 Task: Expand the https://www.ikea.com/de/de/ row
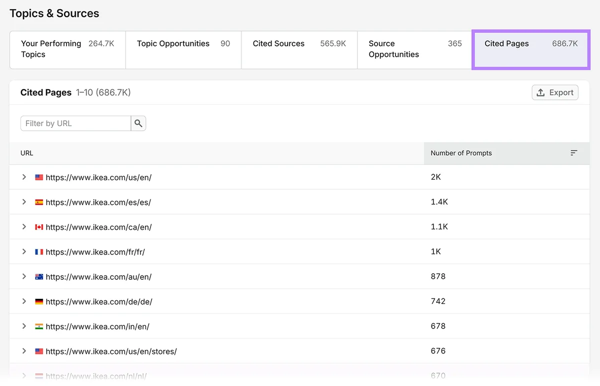point(24,301)
